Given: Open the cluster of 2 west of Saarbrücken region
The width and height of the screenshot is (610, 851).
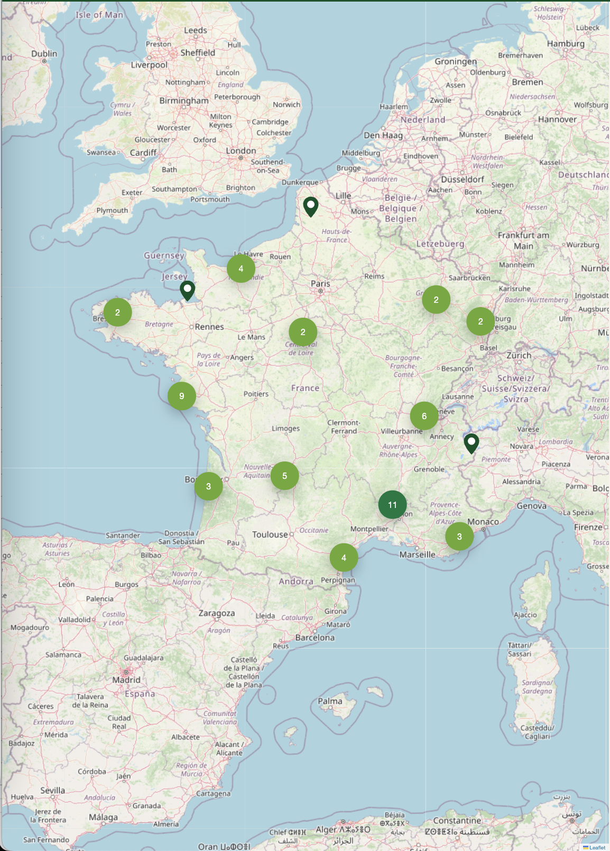Looking at the screenshot, I should click(436, 300).
